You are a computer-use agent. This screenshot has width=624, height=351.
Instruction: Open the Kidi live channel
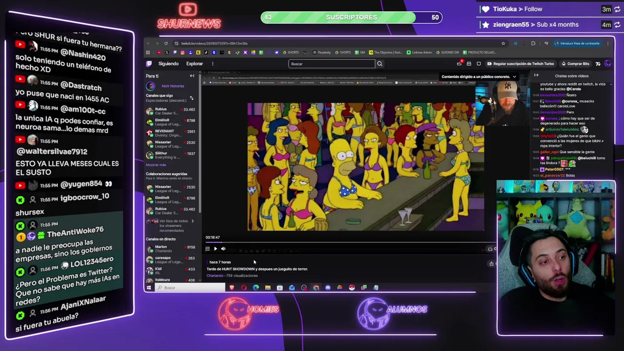pos(171,271)
